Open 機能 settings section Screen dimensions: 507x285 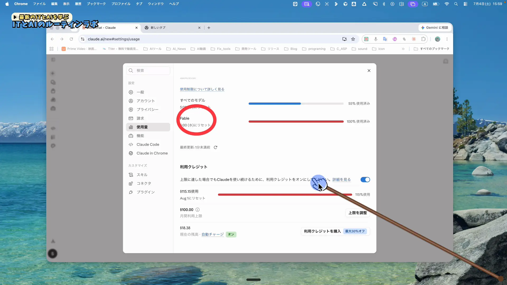click(148, 136)
